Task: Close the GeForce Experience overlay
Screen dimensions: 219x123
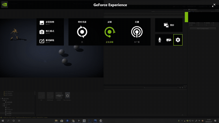Action: pos(214,4)
